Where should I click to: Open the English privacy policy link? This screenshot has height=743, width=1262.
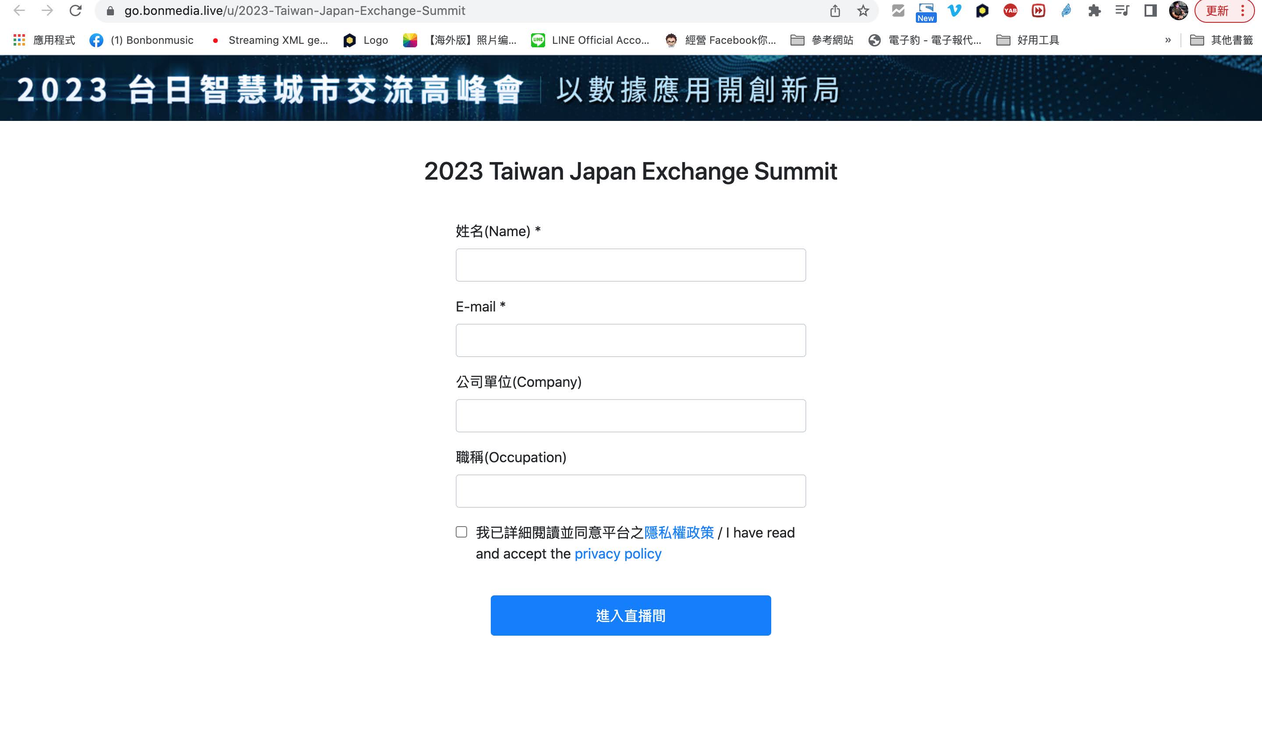pyautogui.click(x=617, y=554)
